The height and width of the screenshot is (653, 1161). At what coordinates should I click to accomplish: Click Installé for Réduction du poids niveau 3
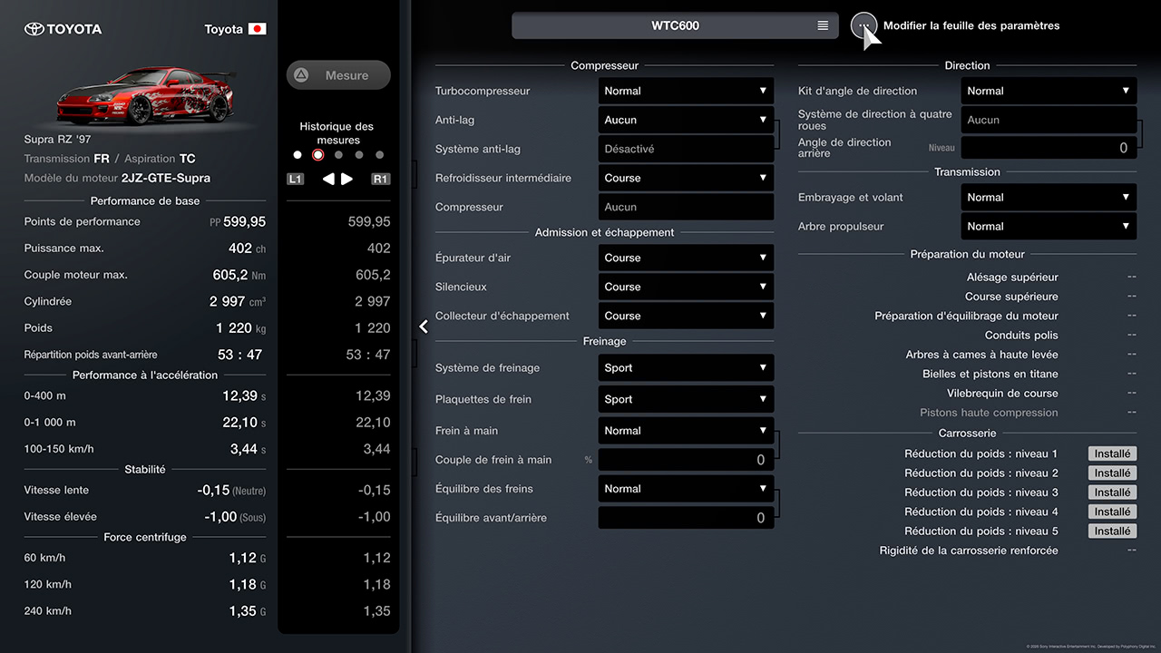point(1112,492)
